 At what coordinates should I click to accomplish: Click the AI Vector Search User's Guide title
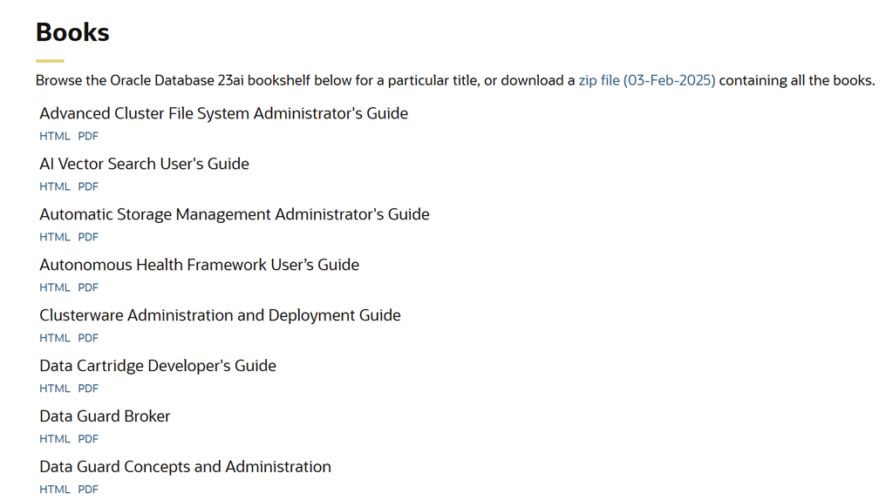(144, 164)
